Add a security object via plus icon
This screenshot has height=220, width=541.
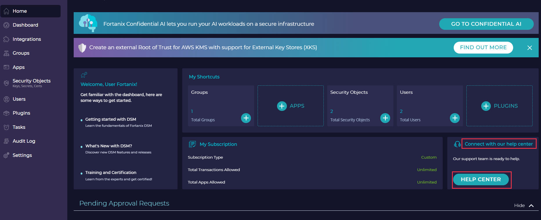pos(385,118)
